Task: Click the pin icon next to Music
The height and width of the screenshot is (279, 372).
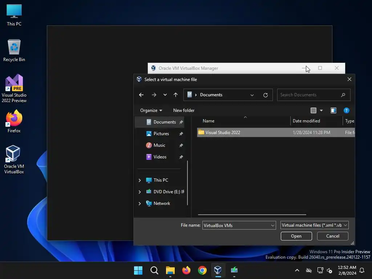Action: click(181, 145)
